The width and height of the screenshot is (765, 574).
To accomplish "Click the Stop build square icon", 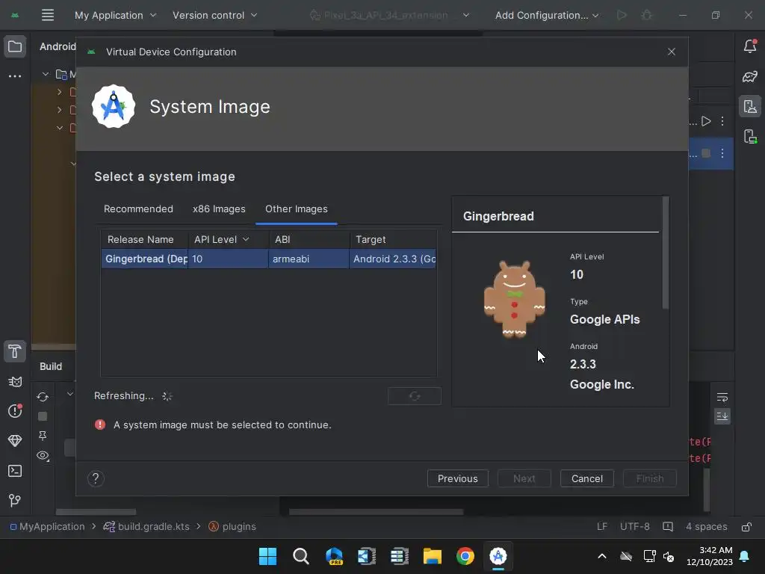I will pyautogui.click(x=43, y=416).
